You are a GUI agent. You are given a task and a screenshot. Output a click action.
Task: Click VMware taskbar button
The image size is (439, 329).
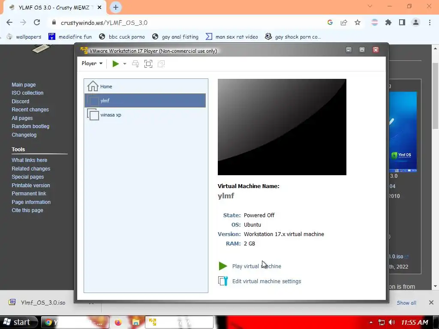(179, 322)
